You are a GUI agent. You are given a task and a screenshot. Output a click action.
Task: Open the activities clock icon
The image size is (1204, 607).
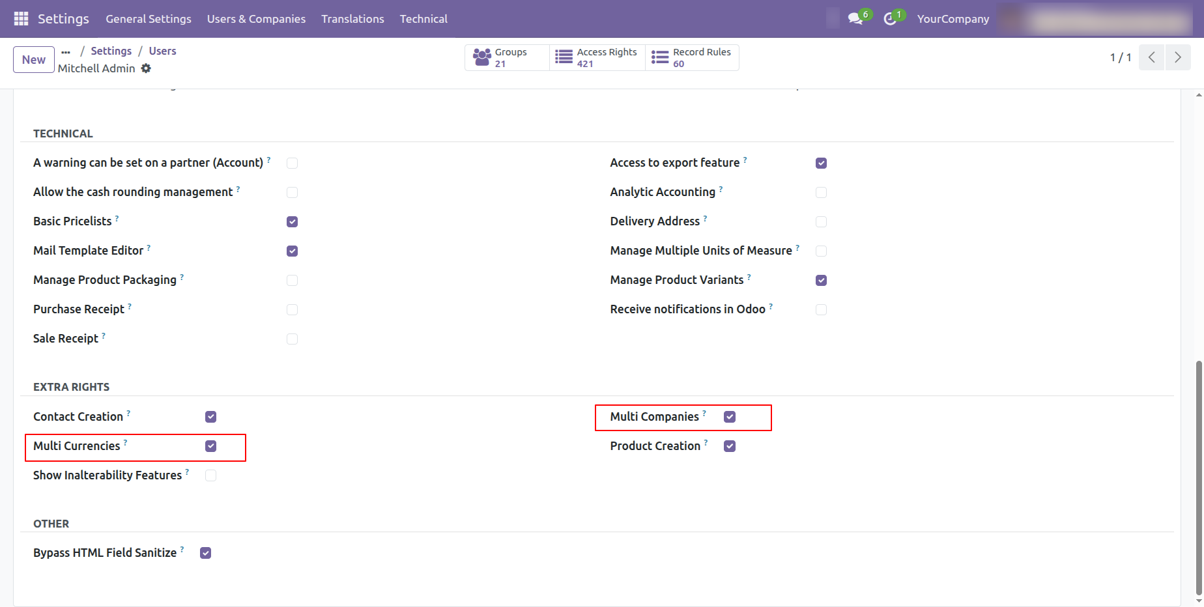coord(890,19)
